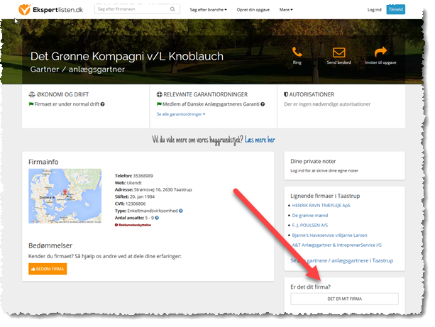
Task: Click the Tilmeld button
Action: click(395, 9)
